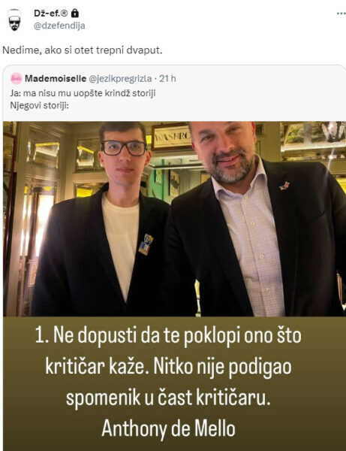Click the 'Njegovi storiji:' line
Image resolution: width=346 pixels, height=451 pixels.
click(x=39, y=105)
